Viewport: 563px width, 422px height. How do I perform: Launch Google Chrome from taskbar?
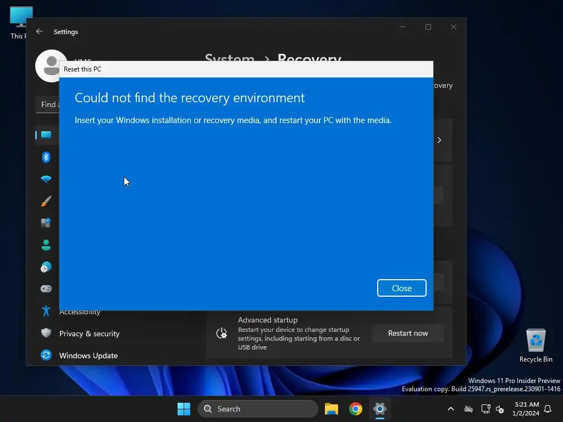coord(356,409)
